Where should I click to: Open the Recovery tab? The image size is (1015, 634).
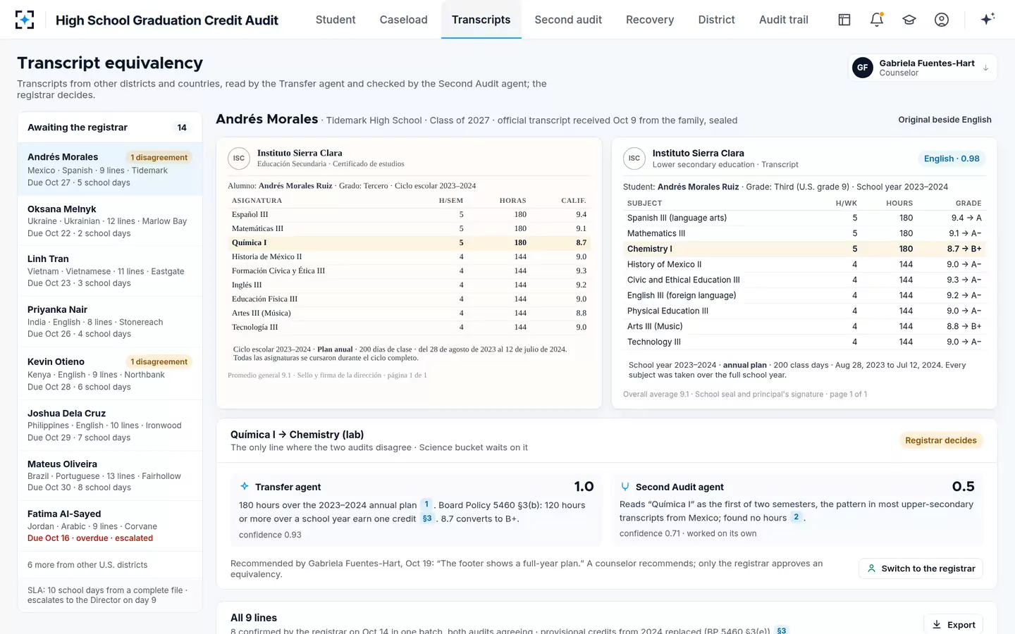(x=650, y=20)
